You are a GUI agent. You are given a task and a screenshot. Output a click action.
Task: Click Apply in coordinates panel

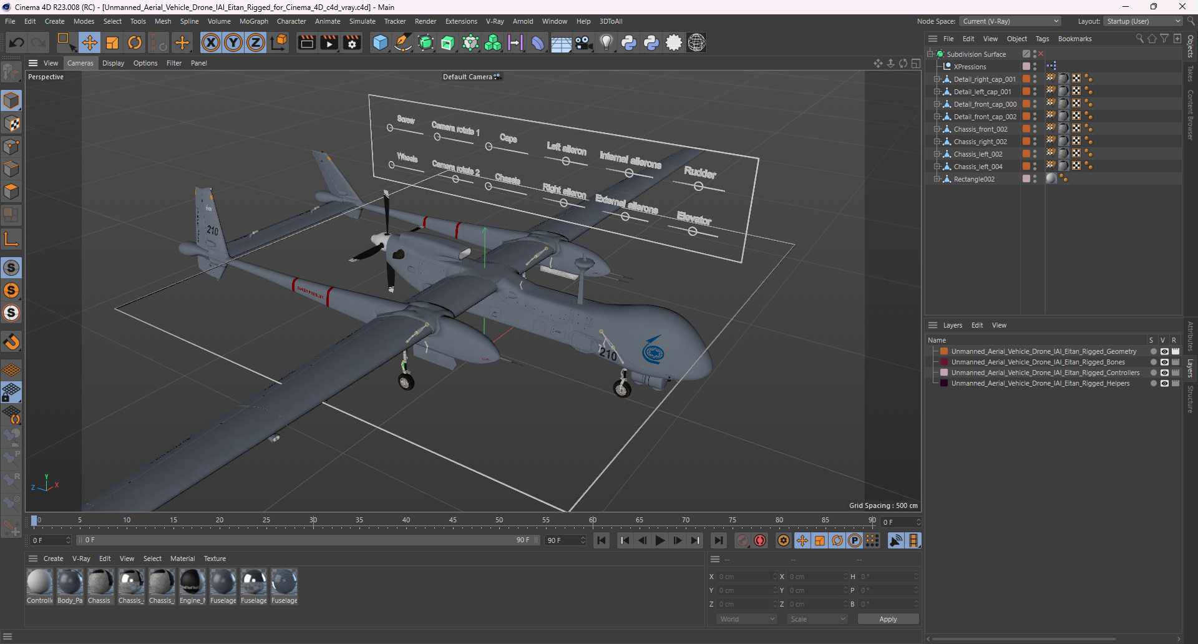click(x=888, y=619)
